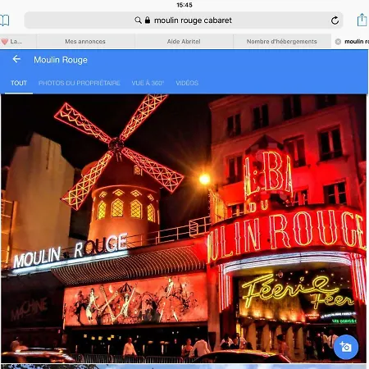Open the Nombre d'hébergements browser tab

(282, 42)
